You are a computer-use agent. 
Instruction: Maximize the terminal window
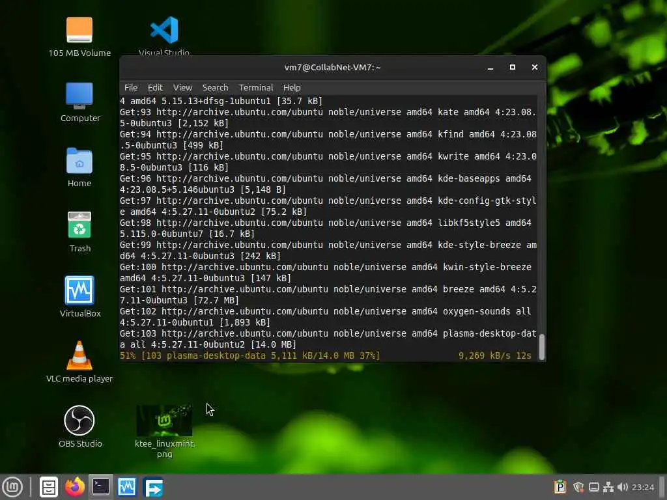(x=513, y=67)
